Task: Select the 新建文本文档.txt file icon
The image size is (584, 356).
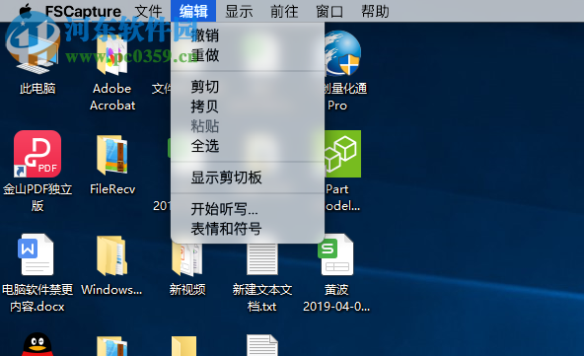Action: [262, 258]
